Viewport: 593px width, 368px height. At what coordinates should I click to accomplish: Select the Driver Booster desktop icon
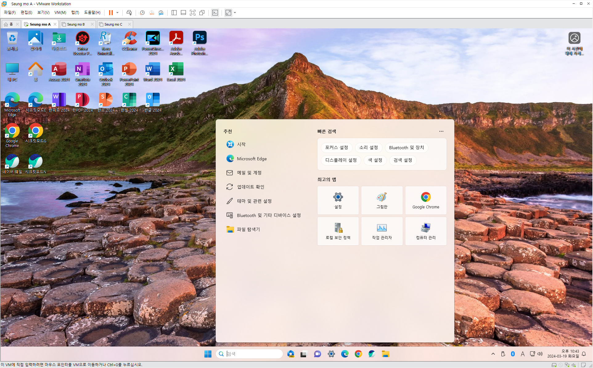coord(83,43)
